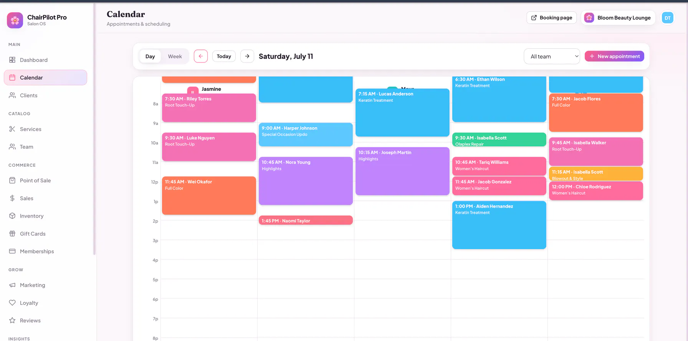Click the Point of Sale bag icon
The height and width of the screenshot is (341, 688).
pyautogui.click(x=12, y=180)
